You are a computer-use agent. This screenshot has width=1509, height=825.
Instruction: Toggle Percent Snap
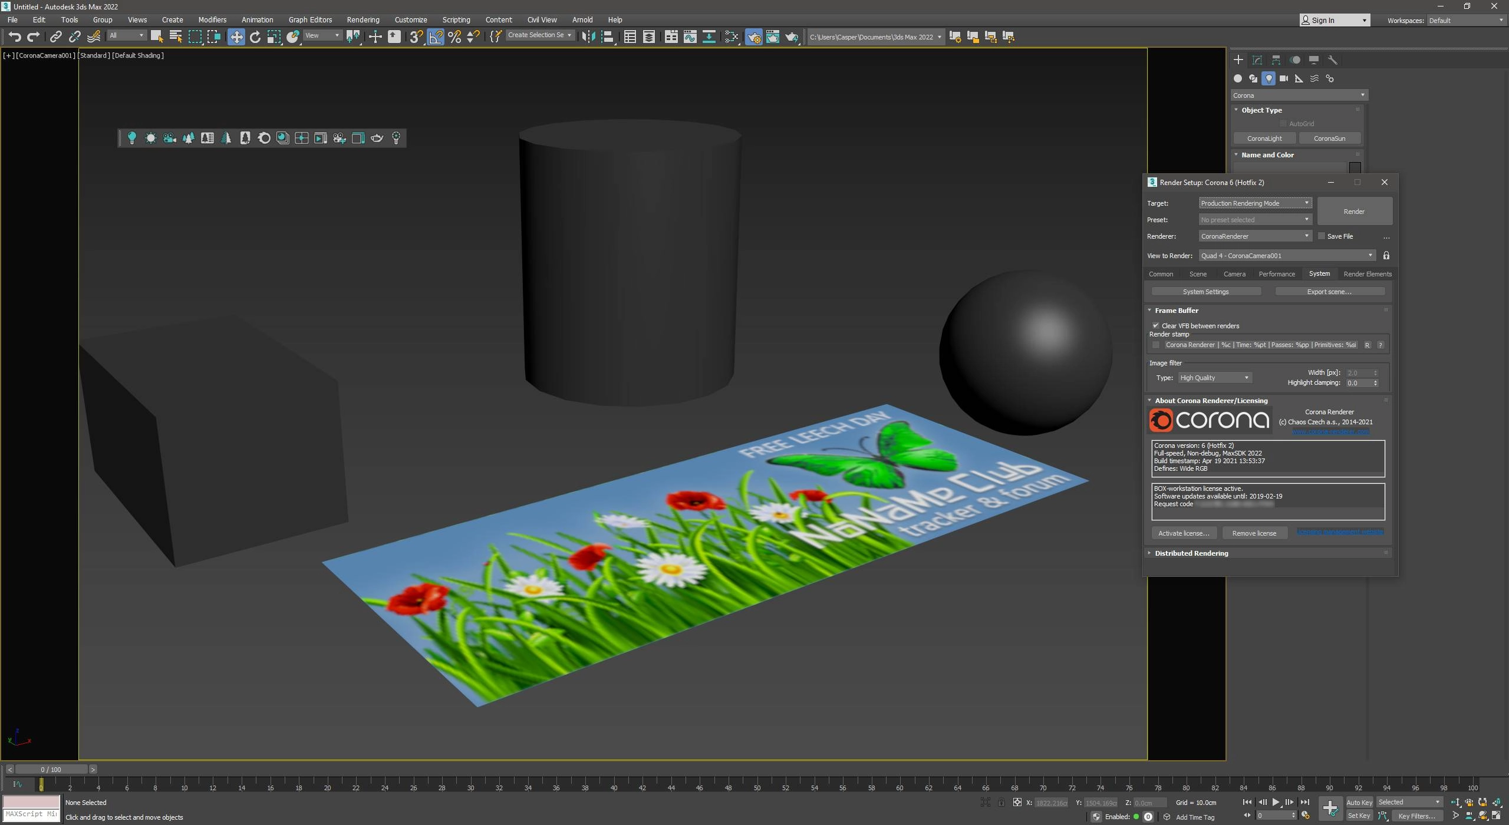(x=454, y=37)
